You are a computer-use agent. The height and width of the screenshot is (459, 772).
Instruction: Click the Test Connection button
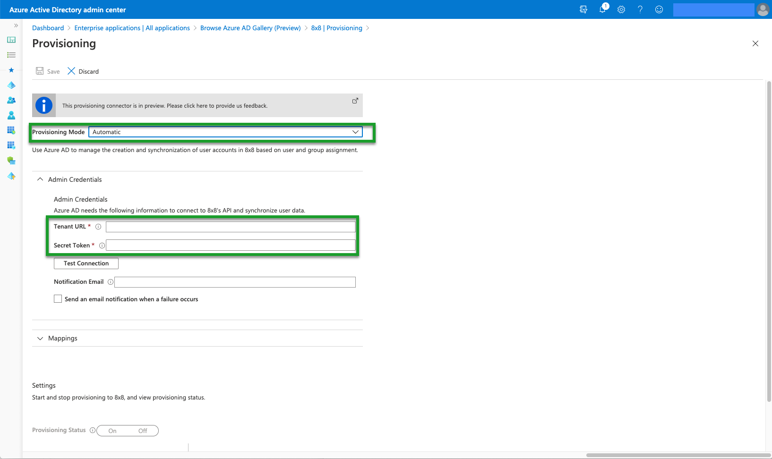(86, 263)
